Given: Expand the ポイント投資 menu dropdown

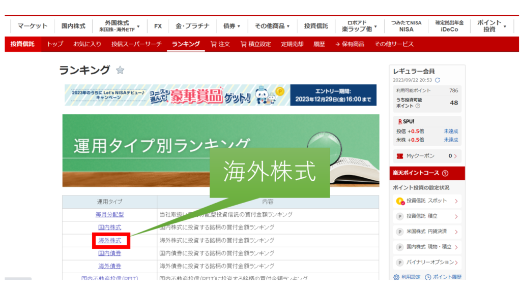Looking at the screenshot, I should pos(505,26).
